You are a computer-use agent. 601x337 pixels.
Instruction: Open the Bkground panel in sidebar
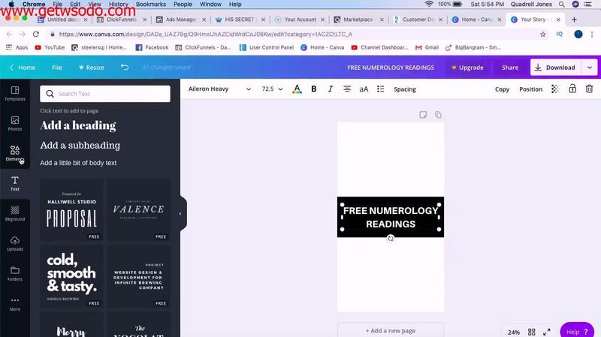(x=15, y=213)
